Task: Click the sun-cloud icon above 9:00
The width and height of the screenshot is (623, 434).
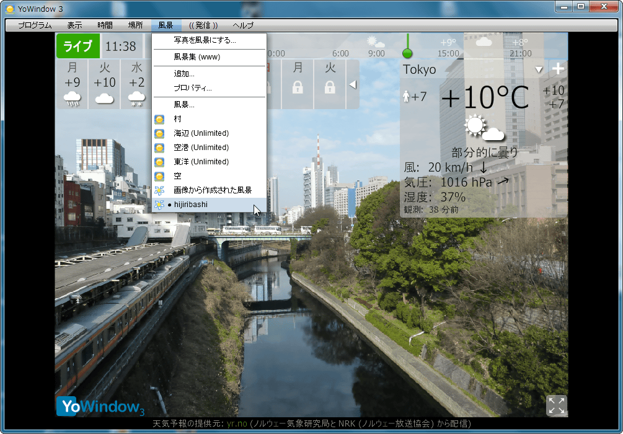Action: (376, 42)
